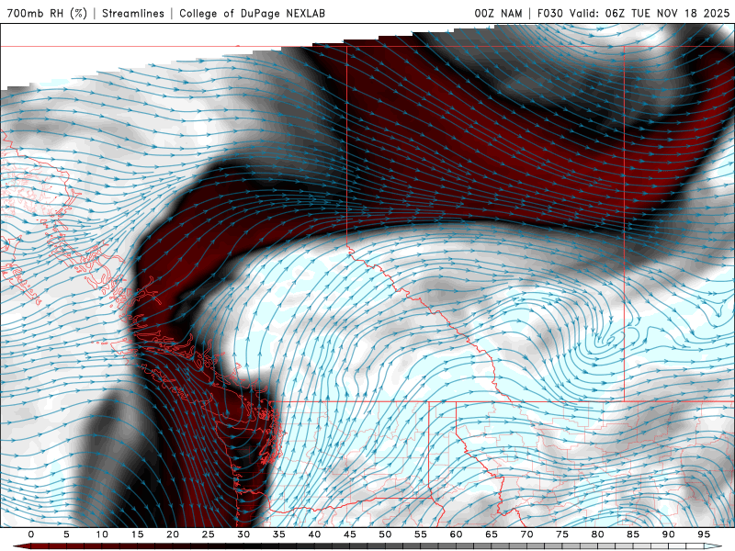Image resolution: width=735 pixels, height=551 pixels.
Task: Click the "Streamlines" label in header
Action: (x=133, y=13)
